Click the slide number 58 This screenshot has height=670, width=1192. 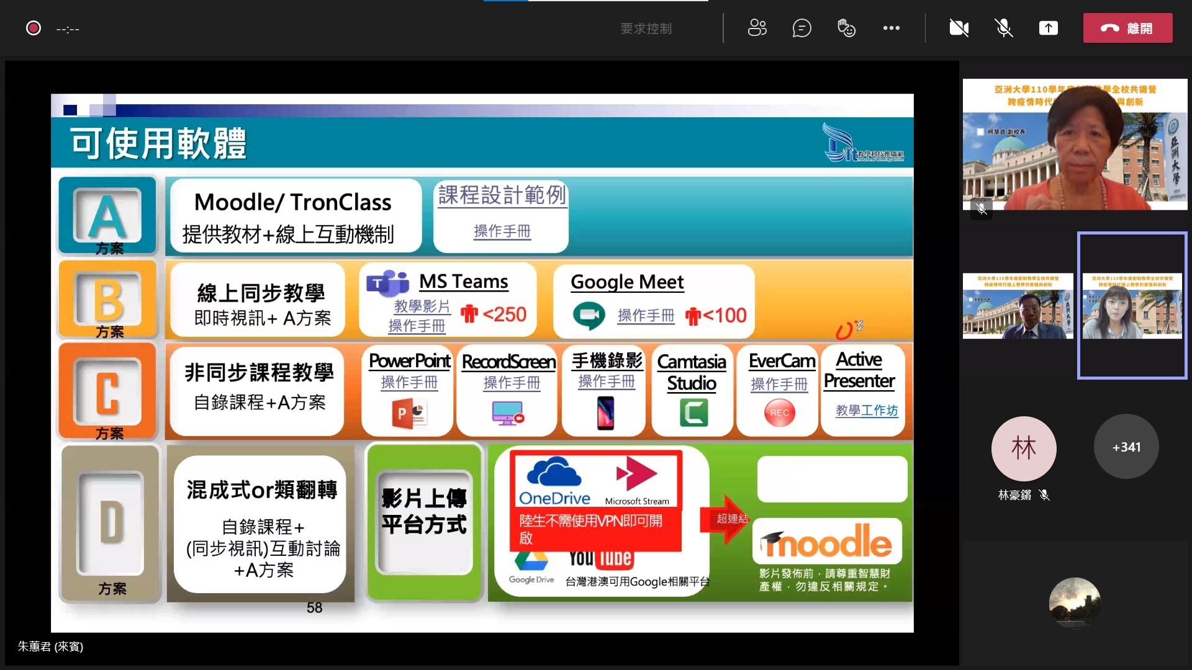click(314, 607)
